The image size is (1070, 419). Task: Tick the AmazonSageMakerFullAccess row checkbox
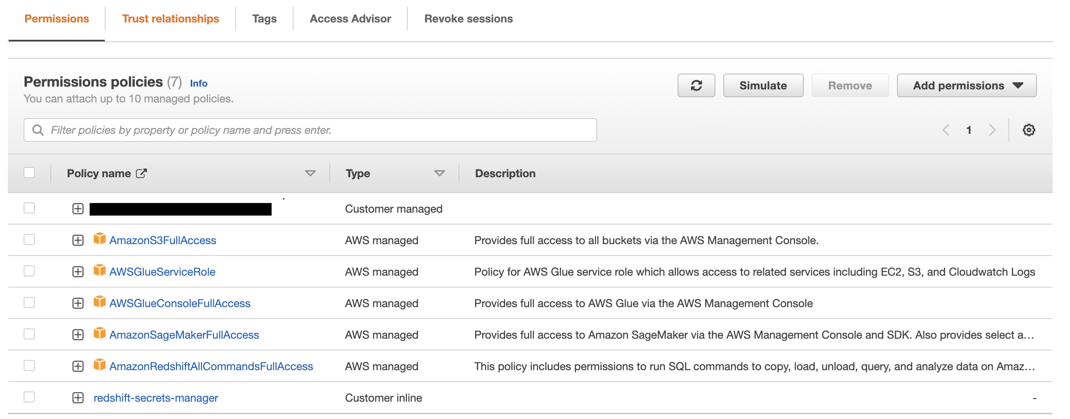29,334
